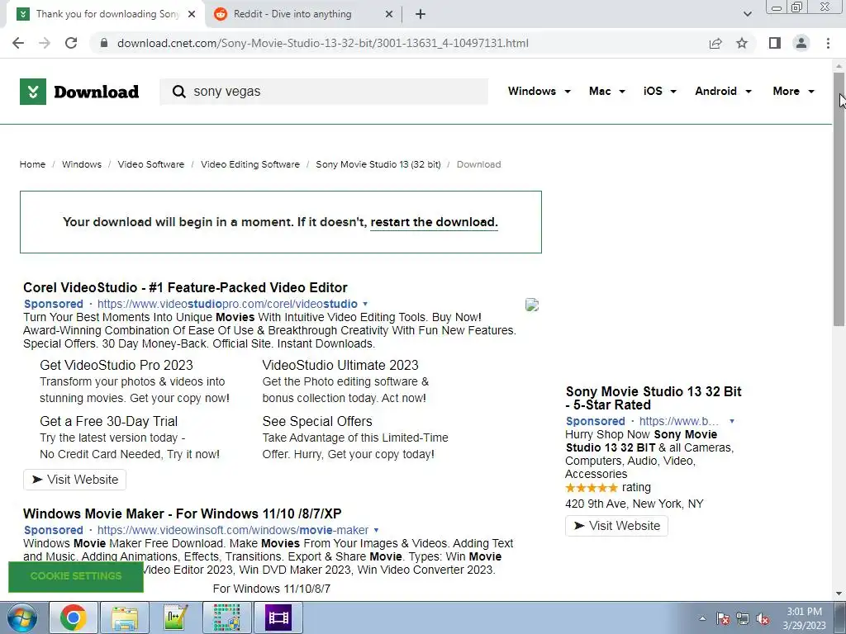Open Sony Movie Studio 13 sidebar headline
The image size is (846, 634).
(x=654, y=398)
